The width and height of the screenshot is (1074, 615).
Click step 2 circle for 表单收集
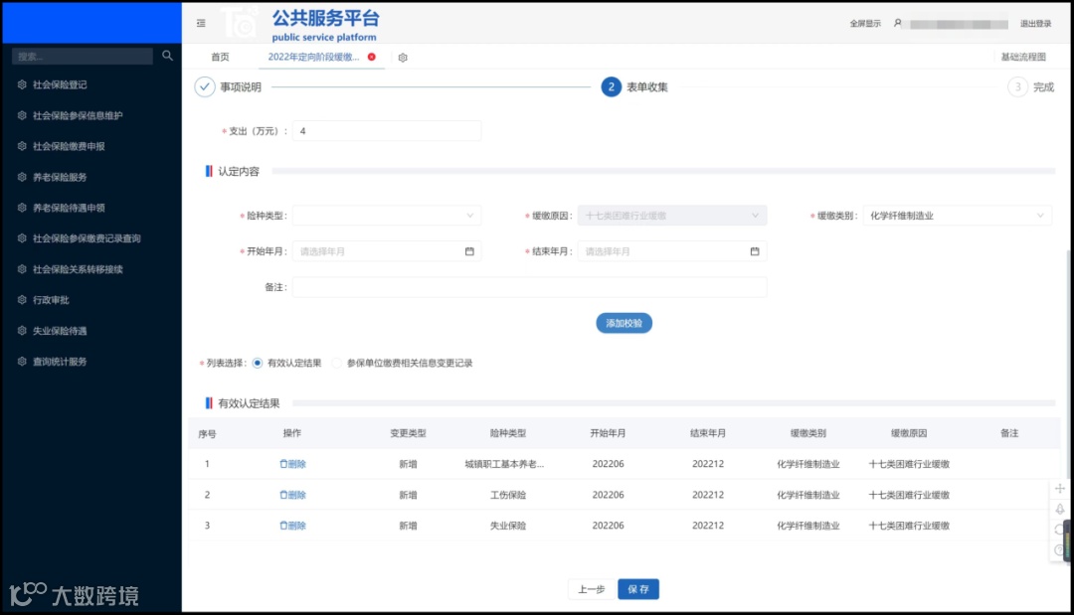[611, 86]
